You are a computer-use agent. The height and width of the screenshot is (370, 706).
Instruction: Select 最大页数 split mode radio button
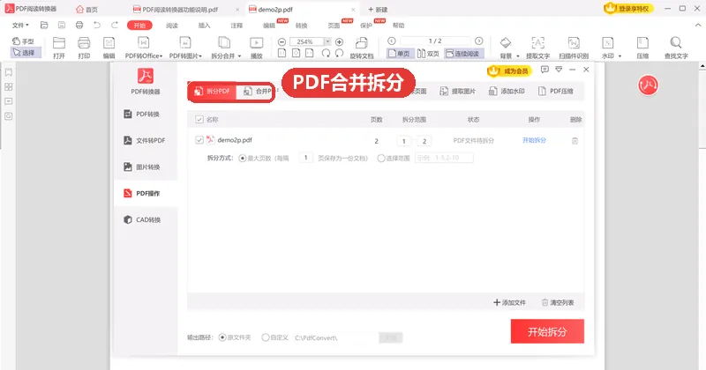coord(242,159)
